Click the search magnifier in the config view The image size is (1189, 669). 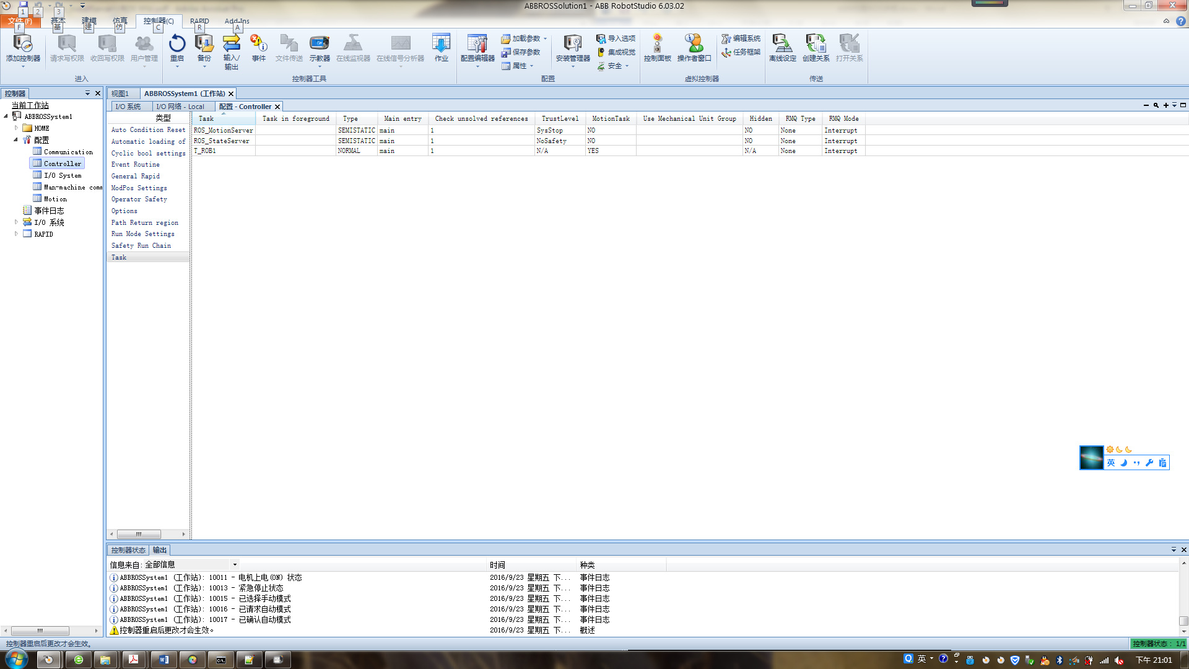[x=1156, y=105]
